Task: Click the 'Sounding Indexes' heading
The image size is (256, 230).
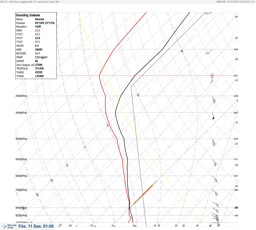Action: tap(28, 15)
